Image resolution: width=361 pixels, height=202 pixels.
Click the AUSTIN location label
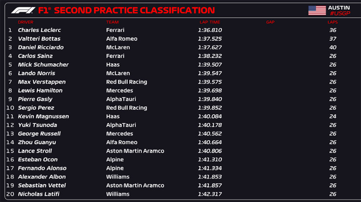click(339, 7)
